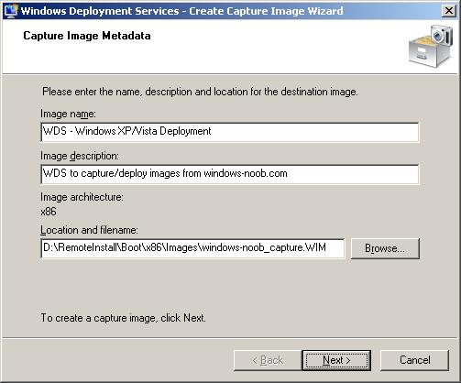Click the file cabinet camera wizard icon

pyautogui.click(x=431, y=46)
